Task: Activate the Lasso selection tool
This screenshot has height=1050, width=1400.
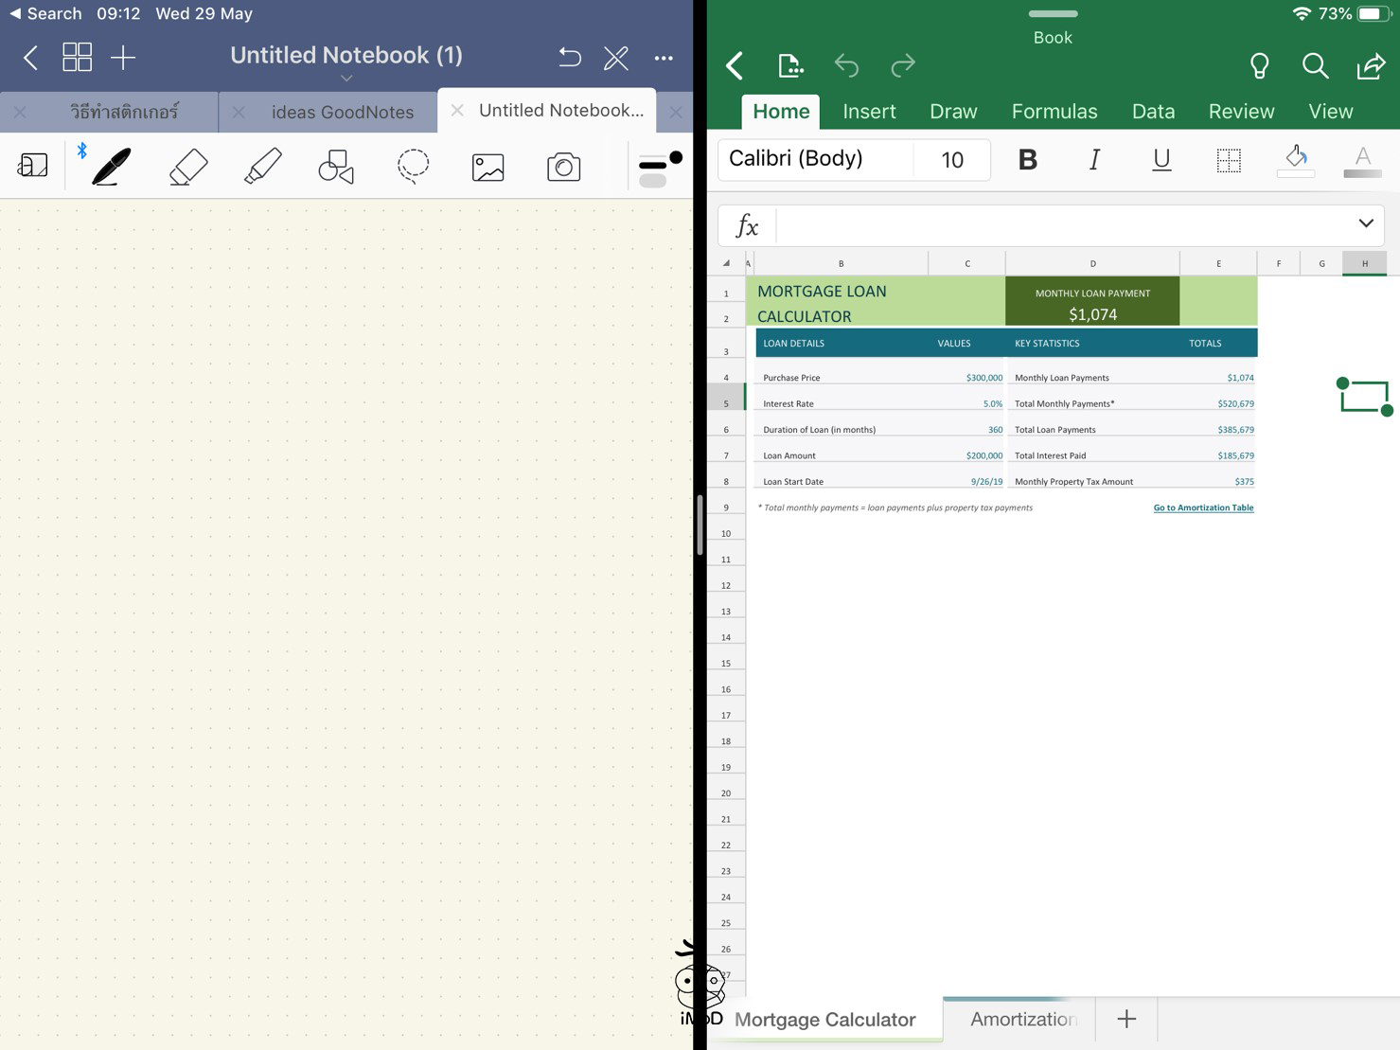Action: tap(413, 167)
